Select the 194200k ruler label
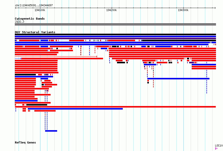 point(112,10)
